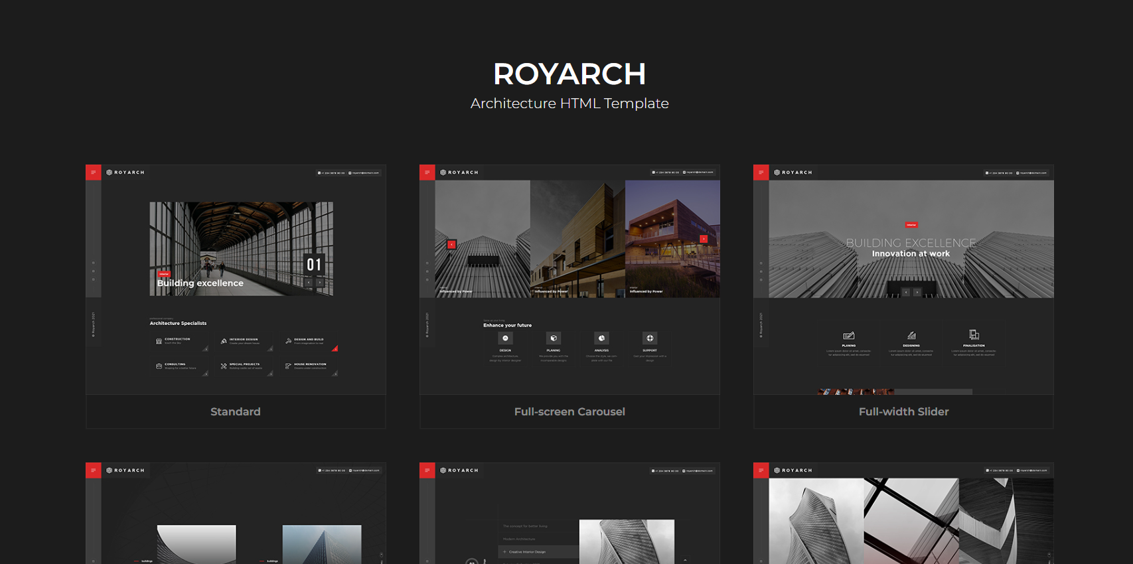Open bottom-left template preview with two building images

coord(236,514)
